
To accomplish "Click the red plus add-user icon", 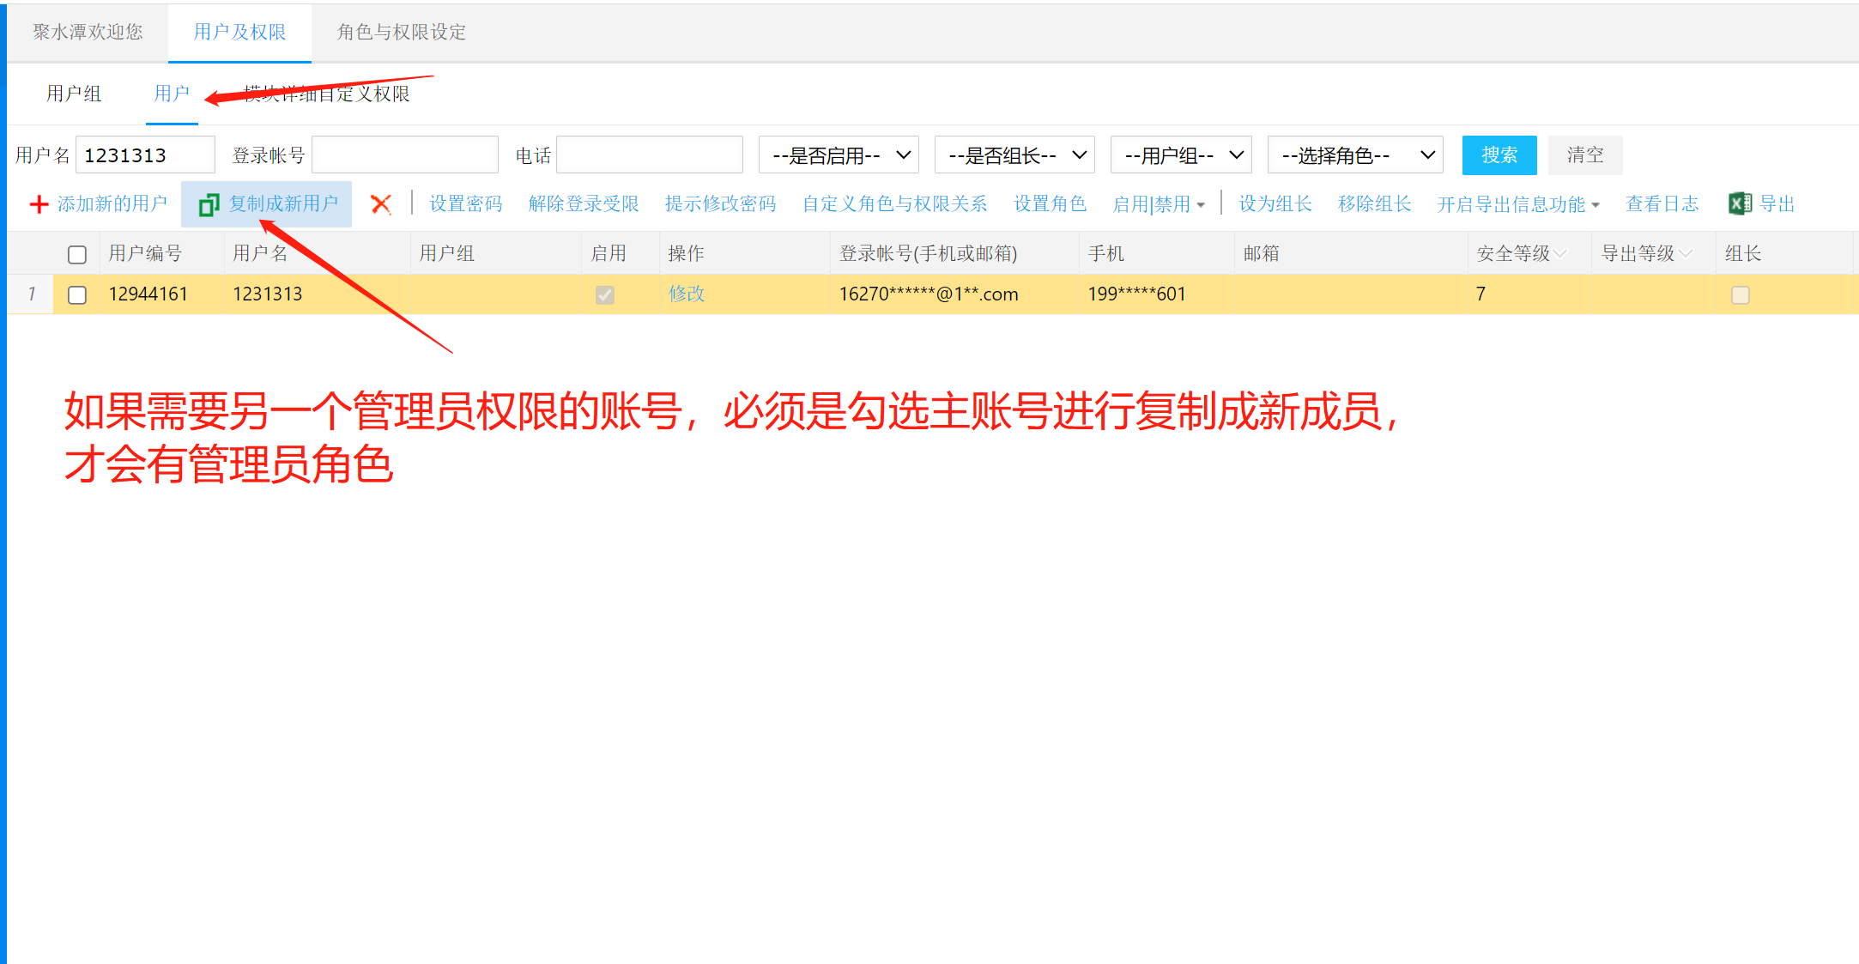I will tap(39, 204).
